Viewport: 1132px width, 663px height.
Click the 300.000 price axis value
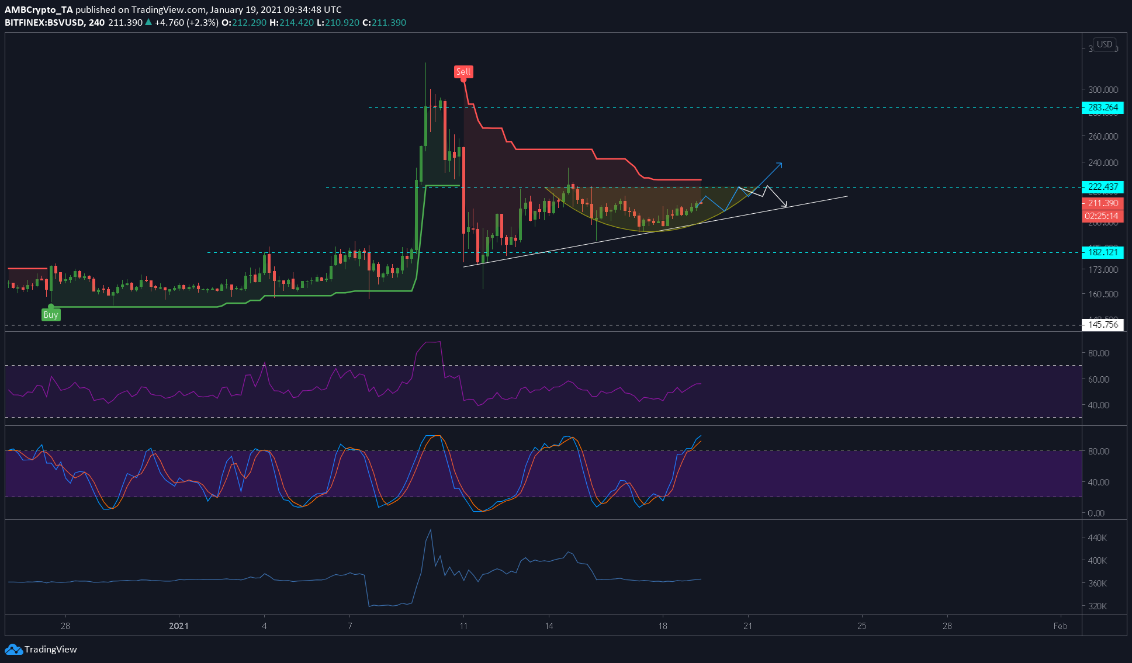coord(1103,90)
